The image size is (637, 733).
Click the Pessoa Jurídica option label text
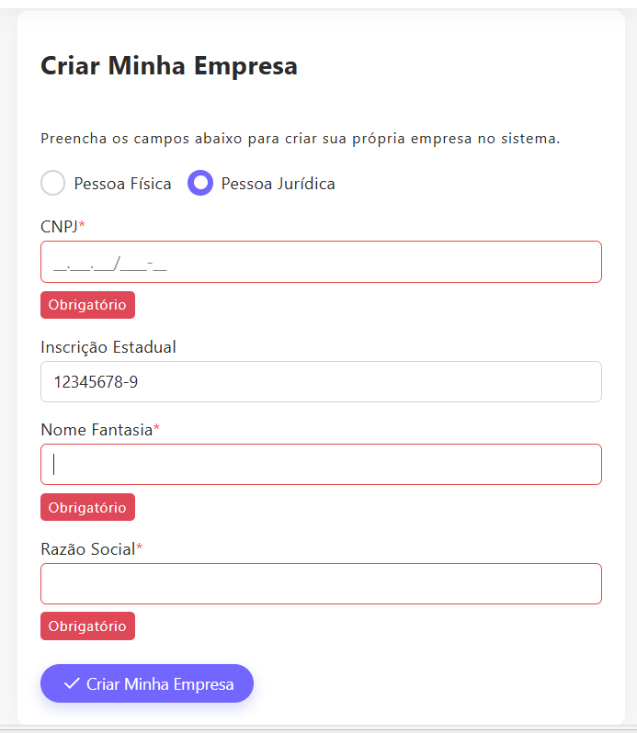pos(278,184)
